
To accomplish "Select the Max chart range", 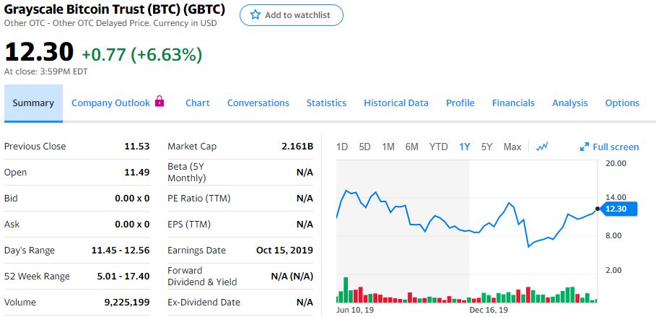I will point(512,147).
